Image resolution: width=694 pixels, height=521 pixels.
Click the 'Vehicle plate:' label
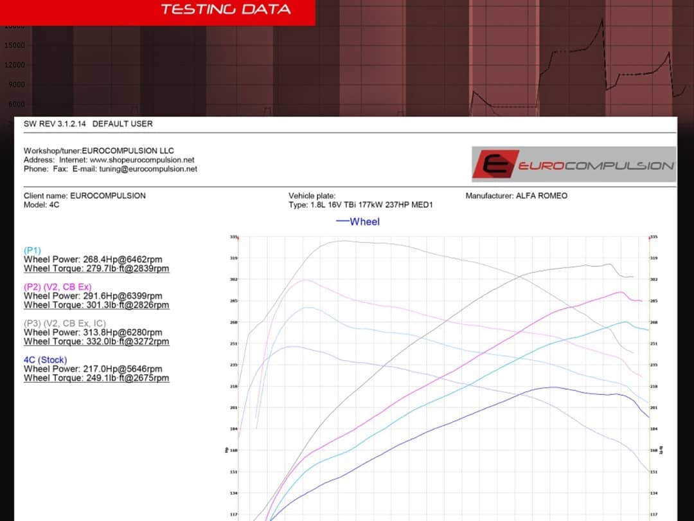pyautogui.click(x=312, y=196)
